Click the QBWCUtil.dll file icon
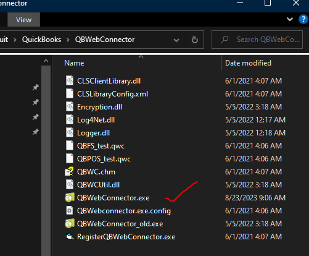 [x=70, y=184]
